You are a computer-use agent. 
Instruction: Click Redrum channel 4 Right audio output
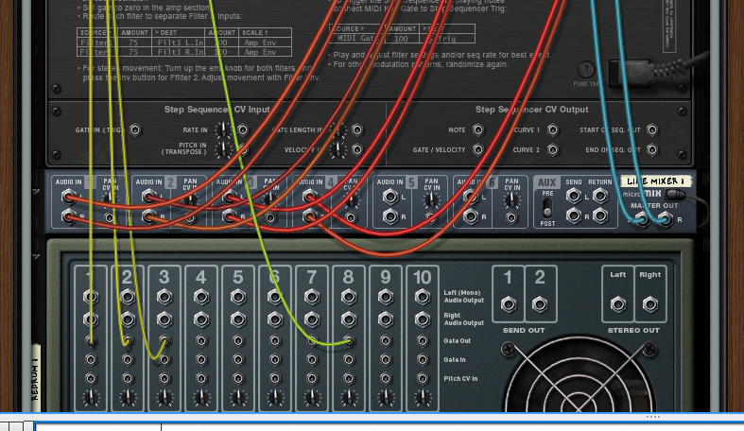201,319
